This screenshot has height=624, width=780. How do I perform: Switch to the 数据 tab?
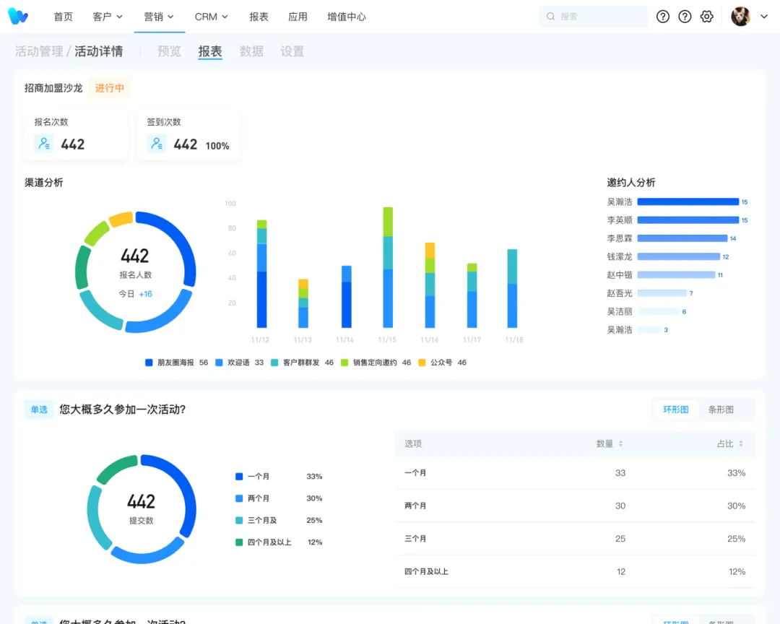[x=251, y=51]
